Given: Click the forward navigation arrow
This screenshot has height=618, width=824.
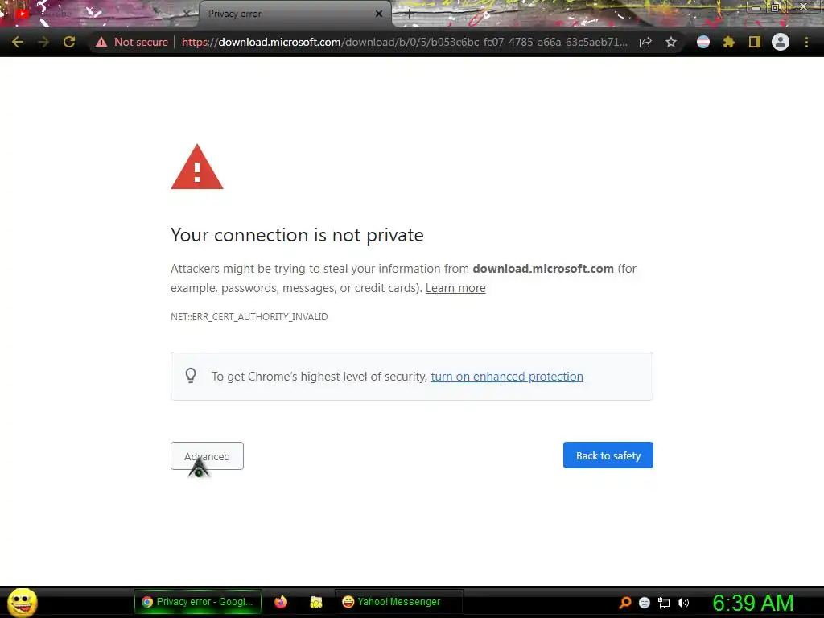Looking at the screenshot, I should pyautogui.click(x=43, y=42).
